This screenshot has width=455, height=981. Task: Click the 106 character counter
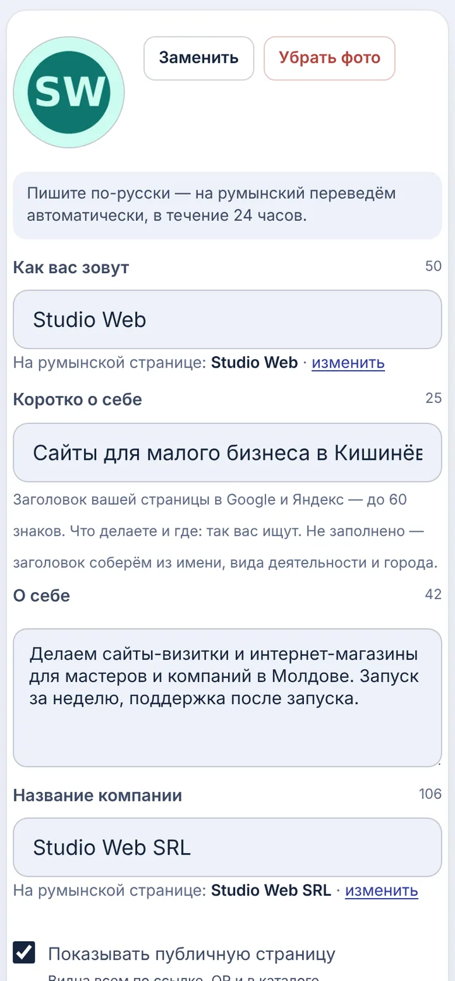[430, 794]
